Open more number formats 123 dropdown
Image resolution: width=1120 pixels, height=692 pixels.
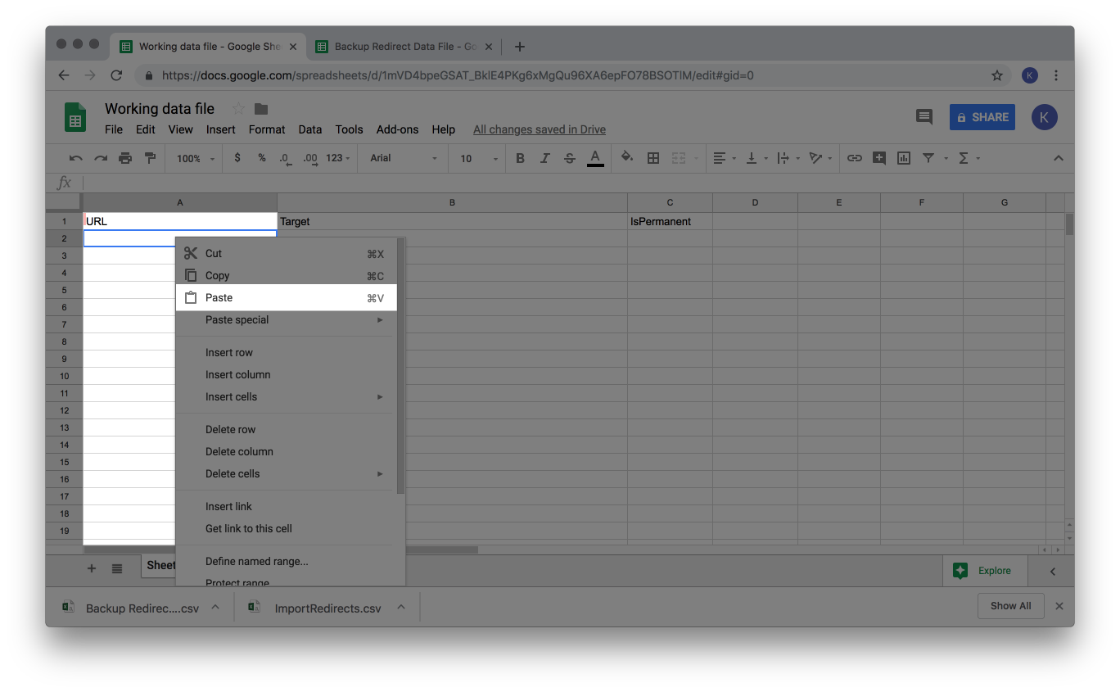tap(337, 158)
